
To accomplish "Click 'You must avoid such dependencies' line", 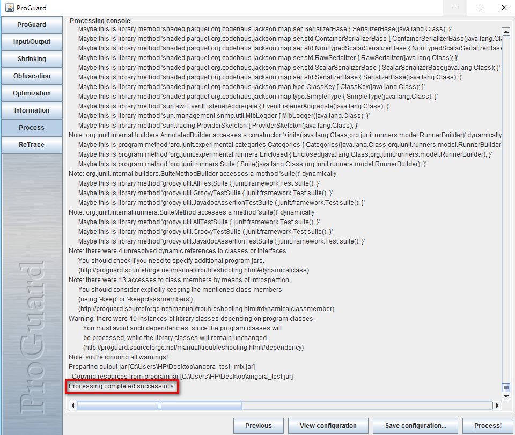I will point(182,328).
